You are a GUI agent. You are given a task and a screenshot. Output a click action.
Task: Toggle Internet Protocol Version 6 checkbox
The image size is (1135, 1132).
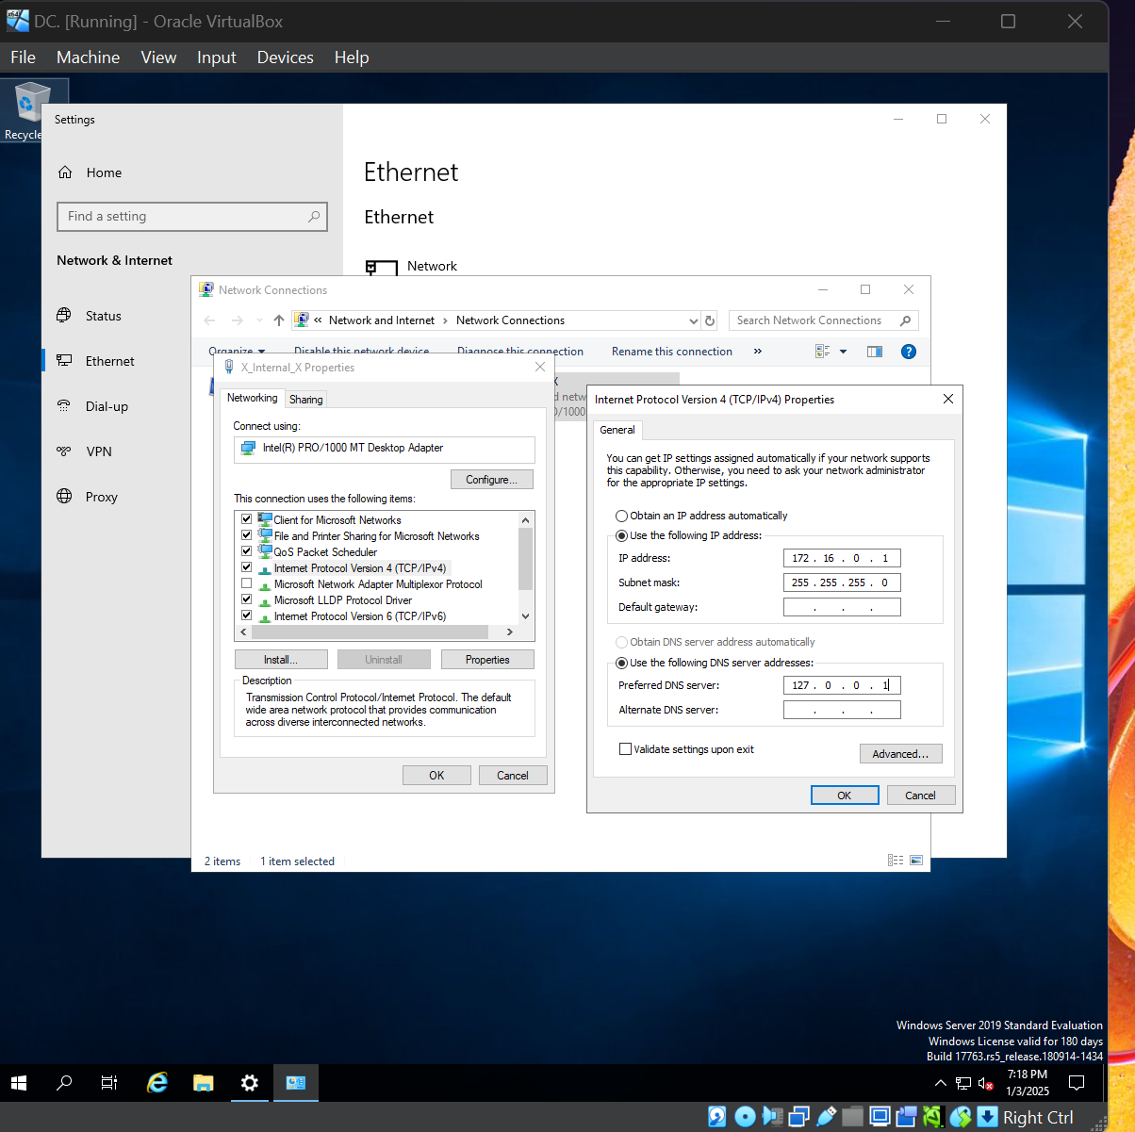tap(247, 615)
